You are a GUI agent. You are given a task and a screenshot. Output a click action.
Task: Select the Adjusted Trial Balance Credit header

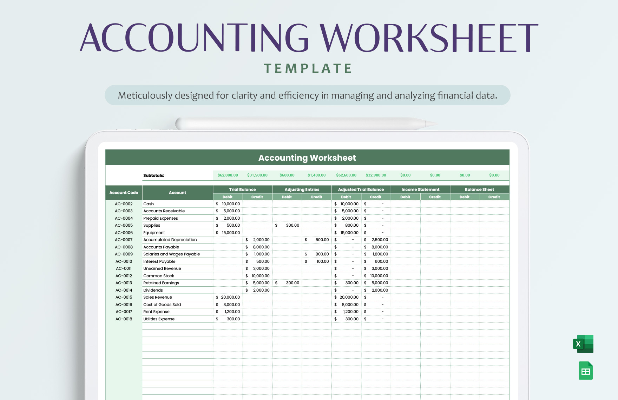(376, 197)
